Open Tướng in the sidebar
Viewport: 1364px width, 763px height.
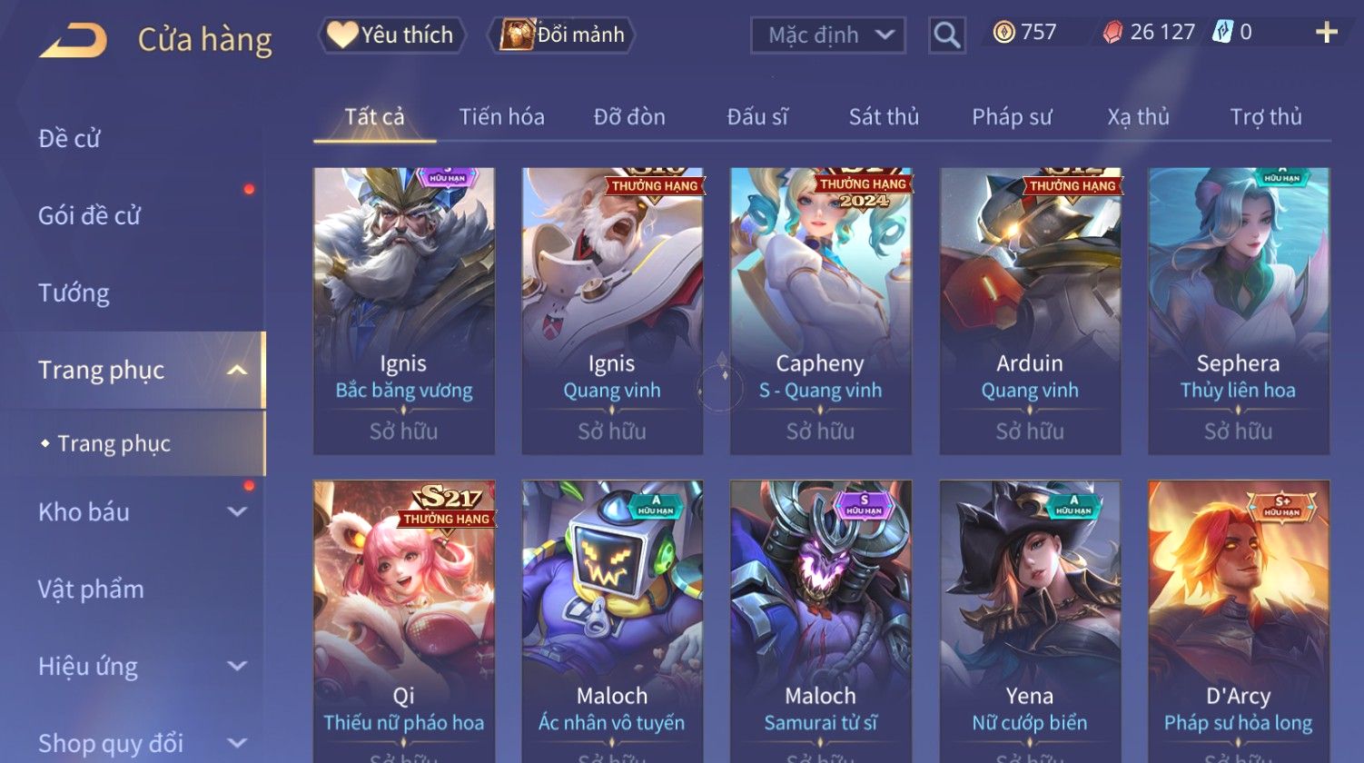coord(74,292)
